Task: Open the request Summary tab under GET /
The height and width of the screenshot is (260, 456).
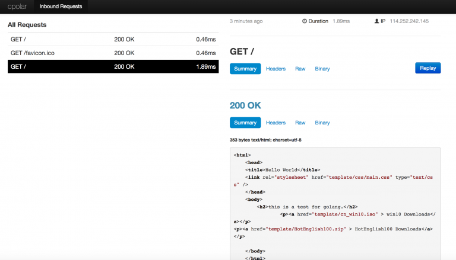Action: (x=245, y=69)
